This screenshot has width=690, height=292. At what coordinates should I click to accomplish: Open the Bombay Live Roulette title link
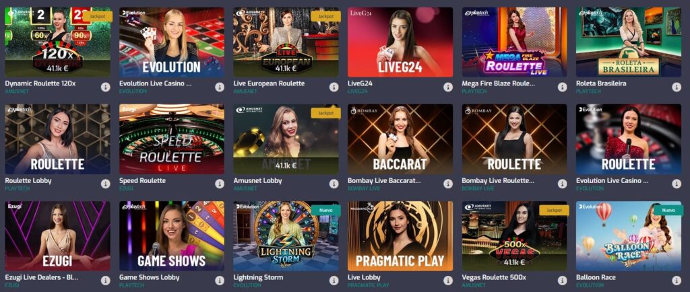[x=498, y=180]
